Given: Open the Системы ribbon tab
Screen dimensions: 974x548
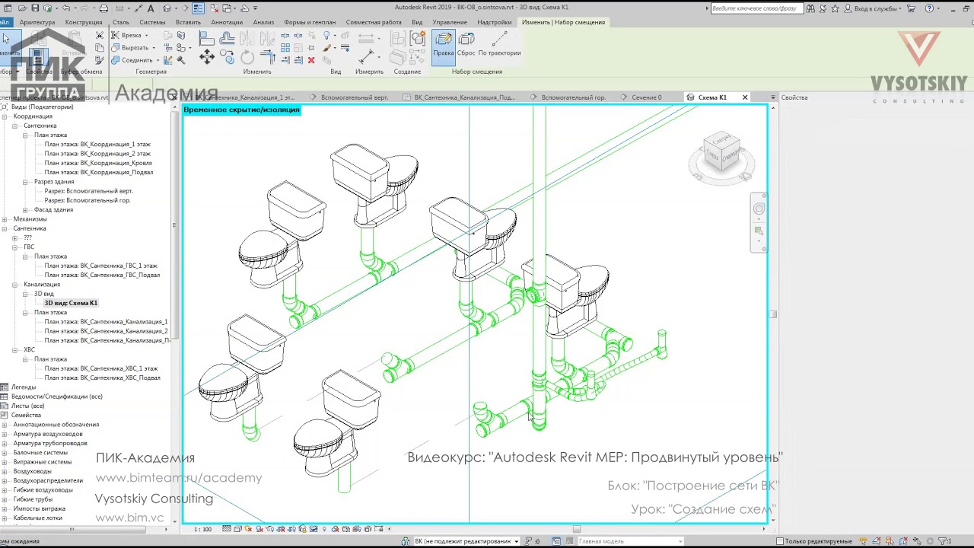Looking at the screenshot, I should click(152, 22).
